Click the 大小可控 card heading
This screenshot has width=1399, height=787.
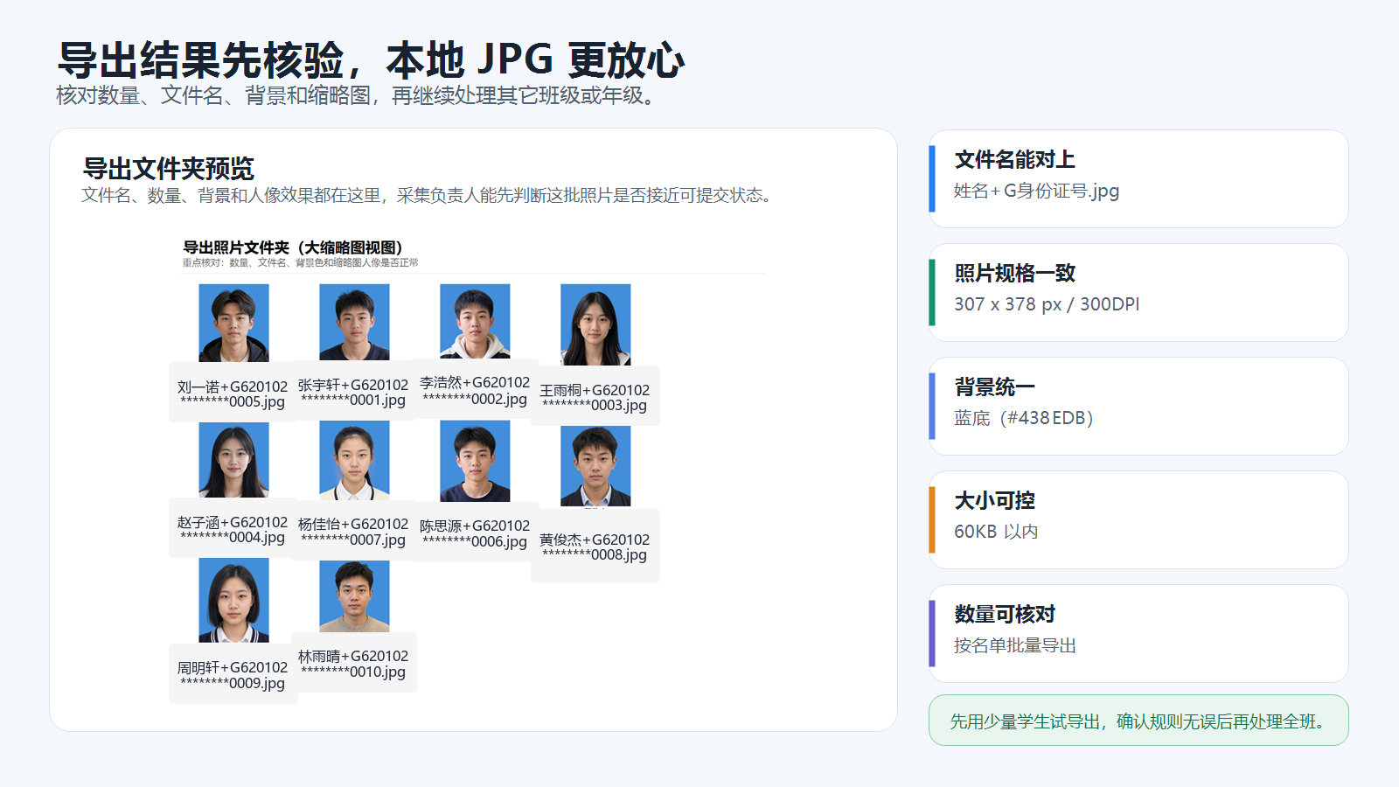click(994, 501)
